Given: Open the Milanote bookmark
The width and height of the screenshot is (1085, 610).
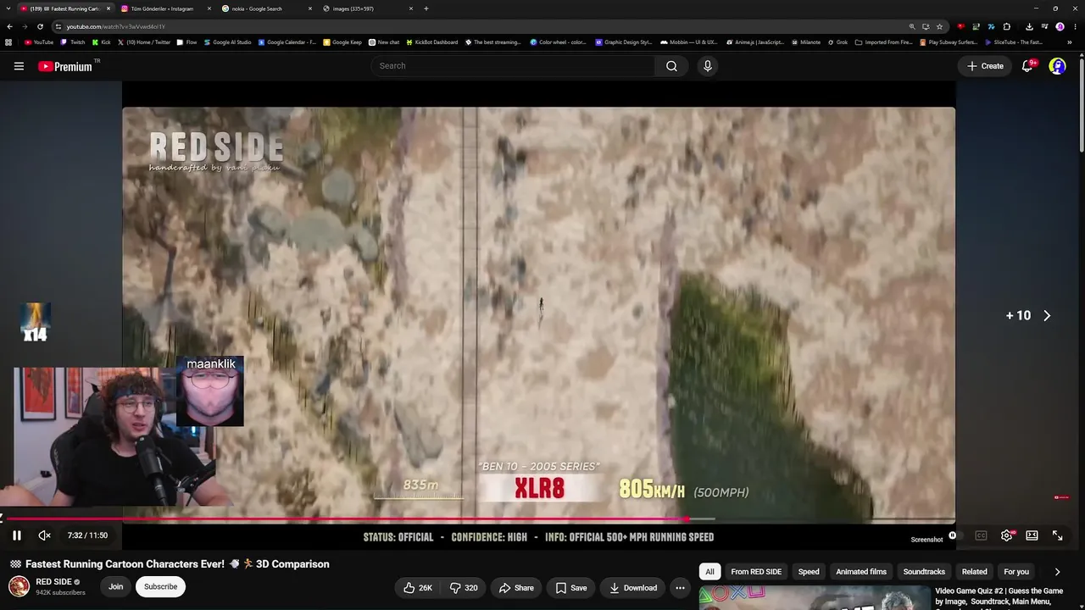Looking at the screenshot, I should point(805,42).
